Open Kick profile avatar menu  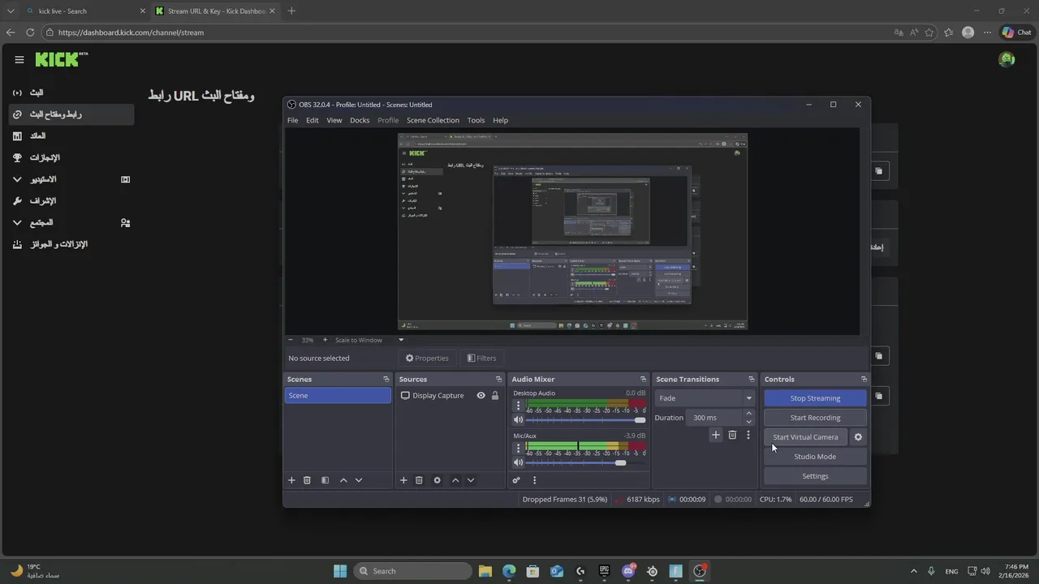[x=1007, y=59]
